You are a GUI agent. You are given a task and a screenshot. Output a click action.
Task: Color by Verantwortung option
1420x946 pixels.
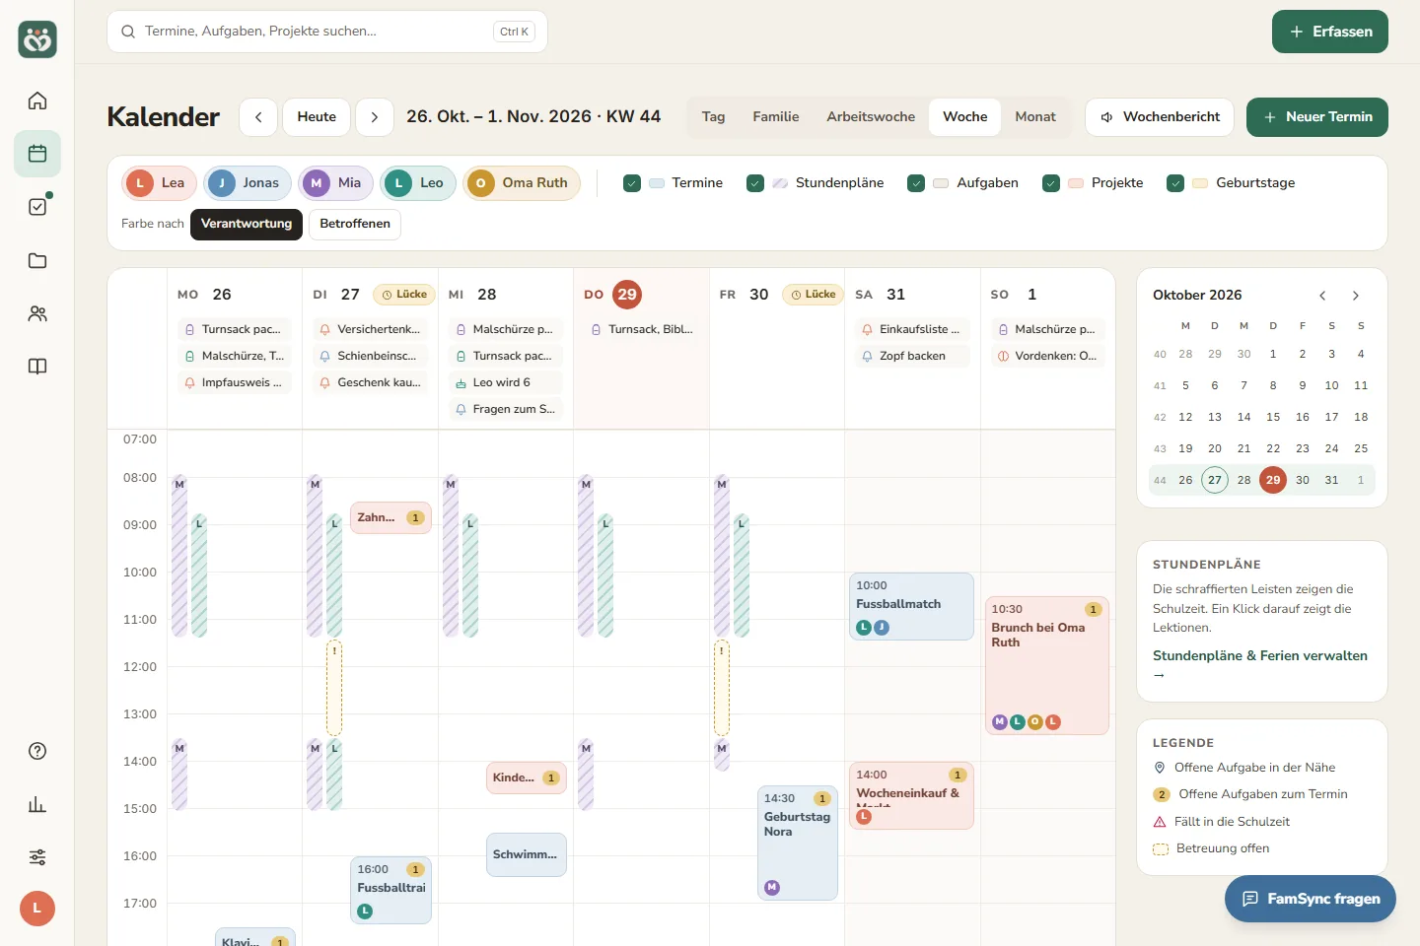pyautogui.click(x=247, y=224)
